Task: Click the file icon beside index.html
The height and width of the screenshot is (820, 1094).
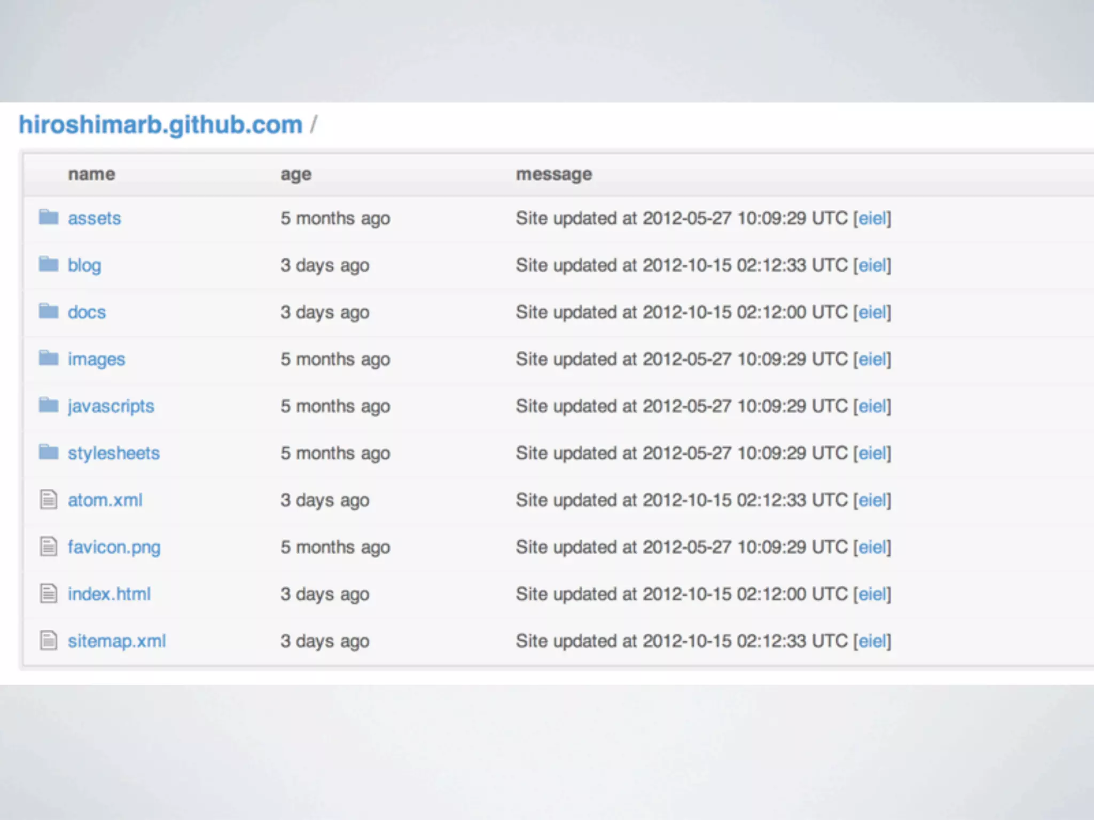Action: 49,594
